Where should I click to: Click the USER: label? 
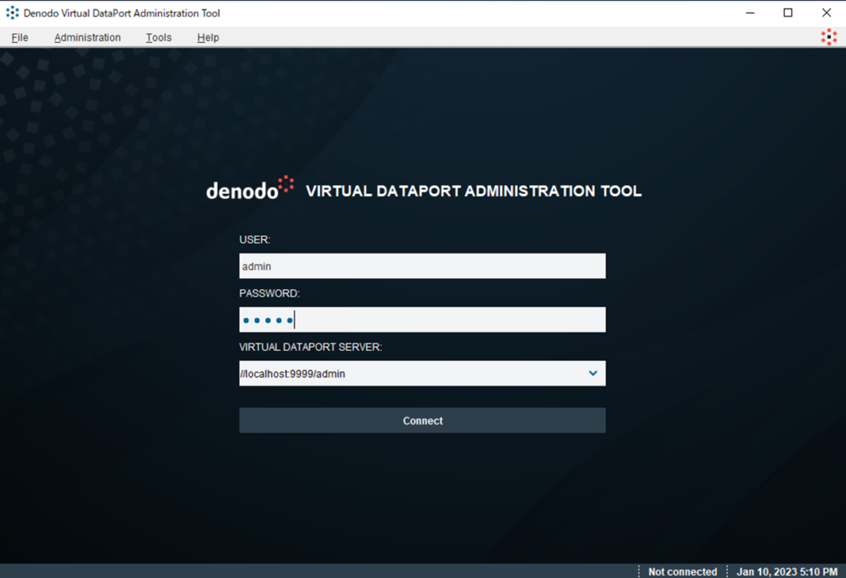coord(255,239)
